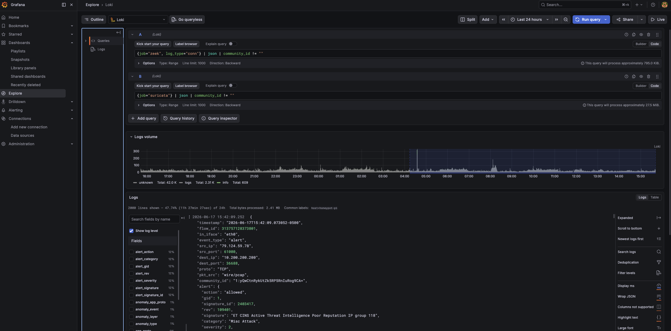
Task: Check the alert_signature field
Action: click(131, 288)
